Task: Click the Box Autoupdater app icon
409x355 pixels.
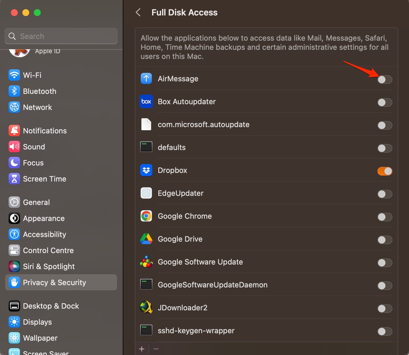Action: point(146,101)
